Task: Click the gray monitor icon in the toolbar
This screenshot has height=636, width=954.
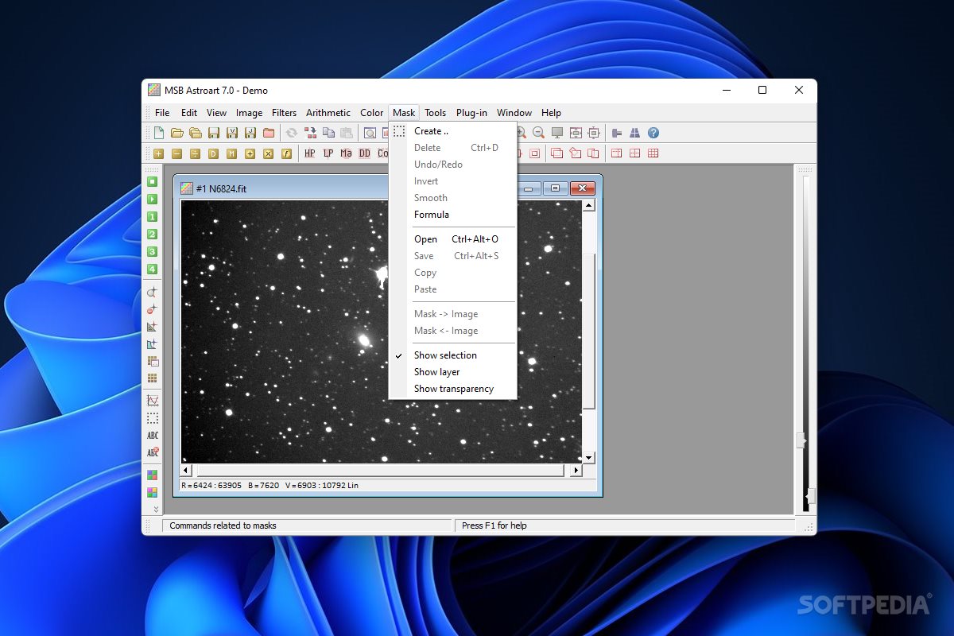Action: pos(557,133)
